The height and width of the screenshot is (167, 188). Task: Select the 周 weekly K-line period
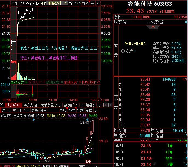pos(4,110)
